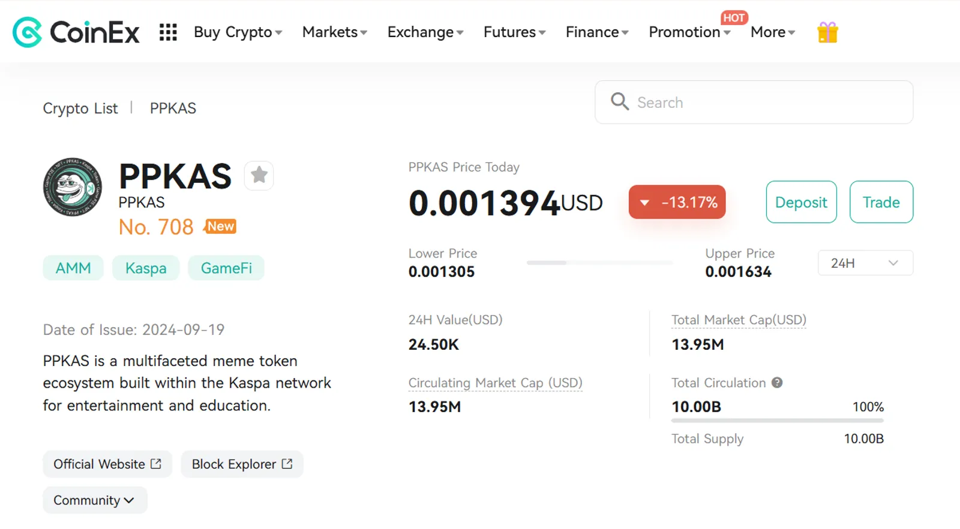This screenshot has width=960, height=529.
Task: Focus the Search input field
Action: point(754,102)
